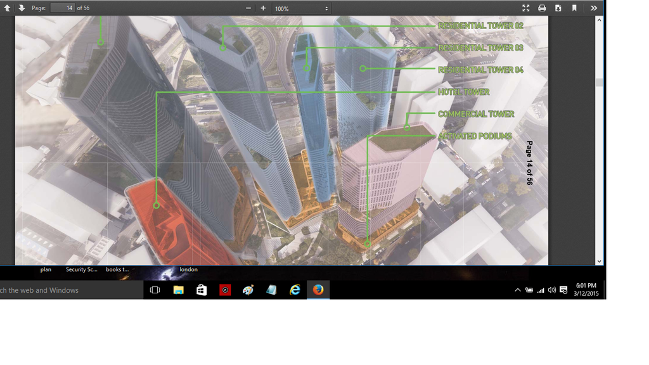This screenshot has width=649, height=365.
Task: Click the vertical scrollbar up arrow
Action: pyautogui.click(x=599, y=20)
